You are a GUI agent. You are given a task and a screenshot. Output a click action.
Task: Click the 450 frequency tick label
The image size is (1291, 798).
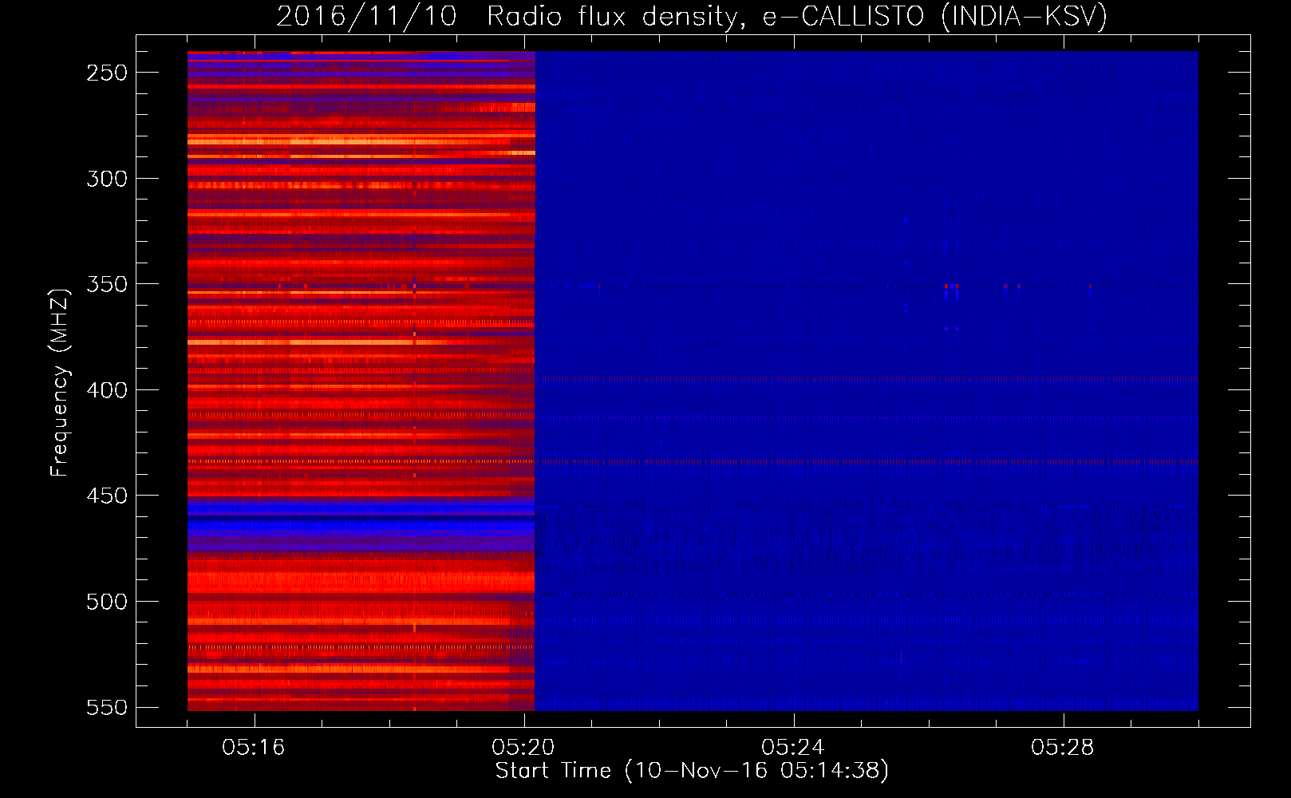107,496
